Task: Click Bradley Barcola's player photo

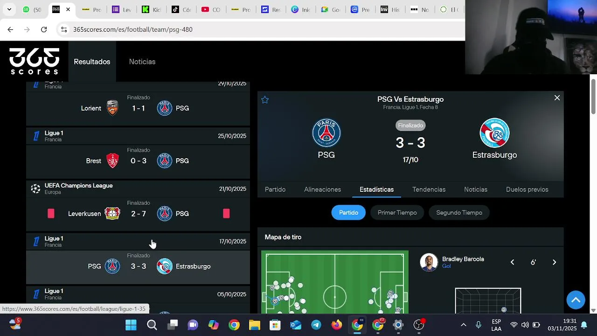Action: (429, 262)
